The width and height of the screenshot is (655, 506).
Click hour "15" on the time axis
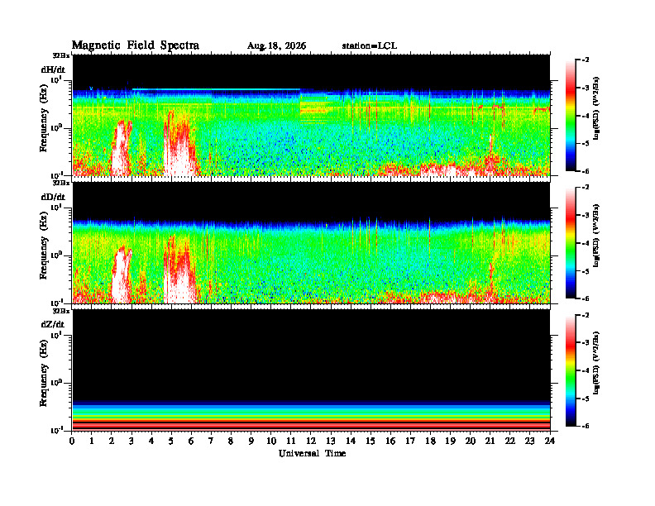tap(371, 442)
